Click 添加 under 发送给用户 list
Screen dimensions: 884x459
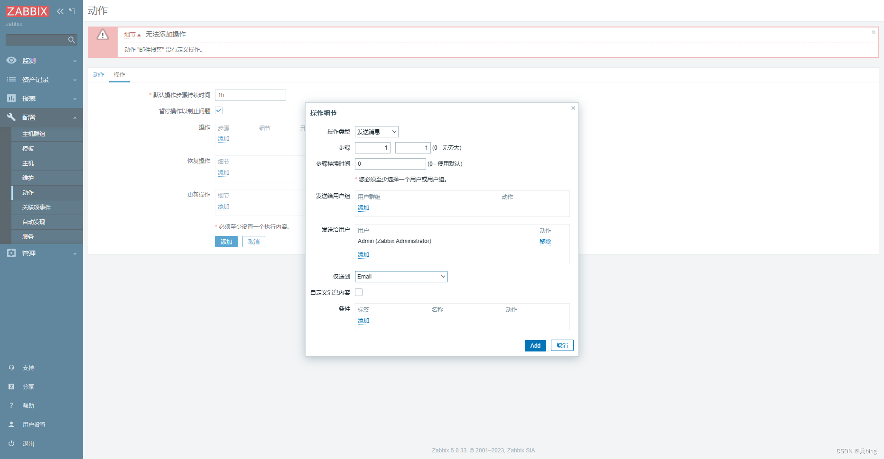pos(363,255)
